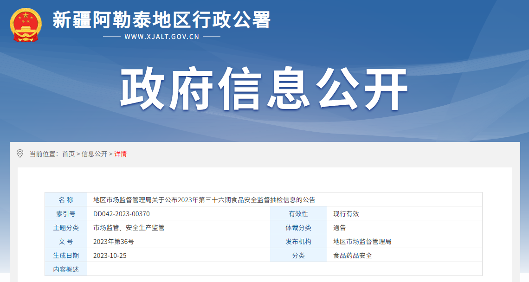
Task: Click the 体裁分类 label cell
Action: [x=298, y=228]
